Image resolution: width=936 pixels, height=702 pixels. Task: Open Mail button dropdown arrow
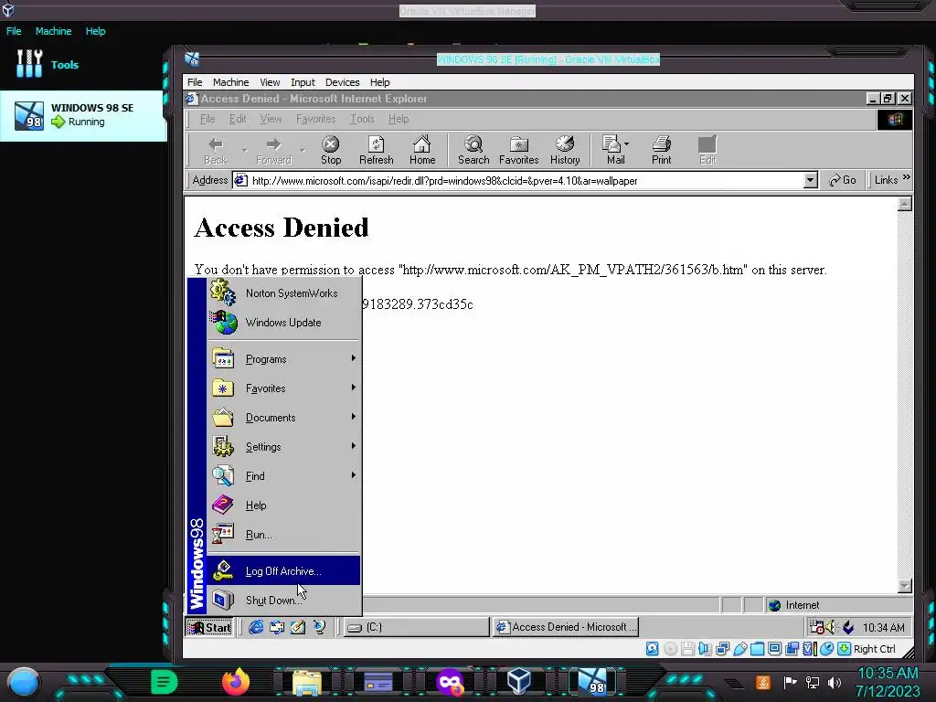[626, 144]
